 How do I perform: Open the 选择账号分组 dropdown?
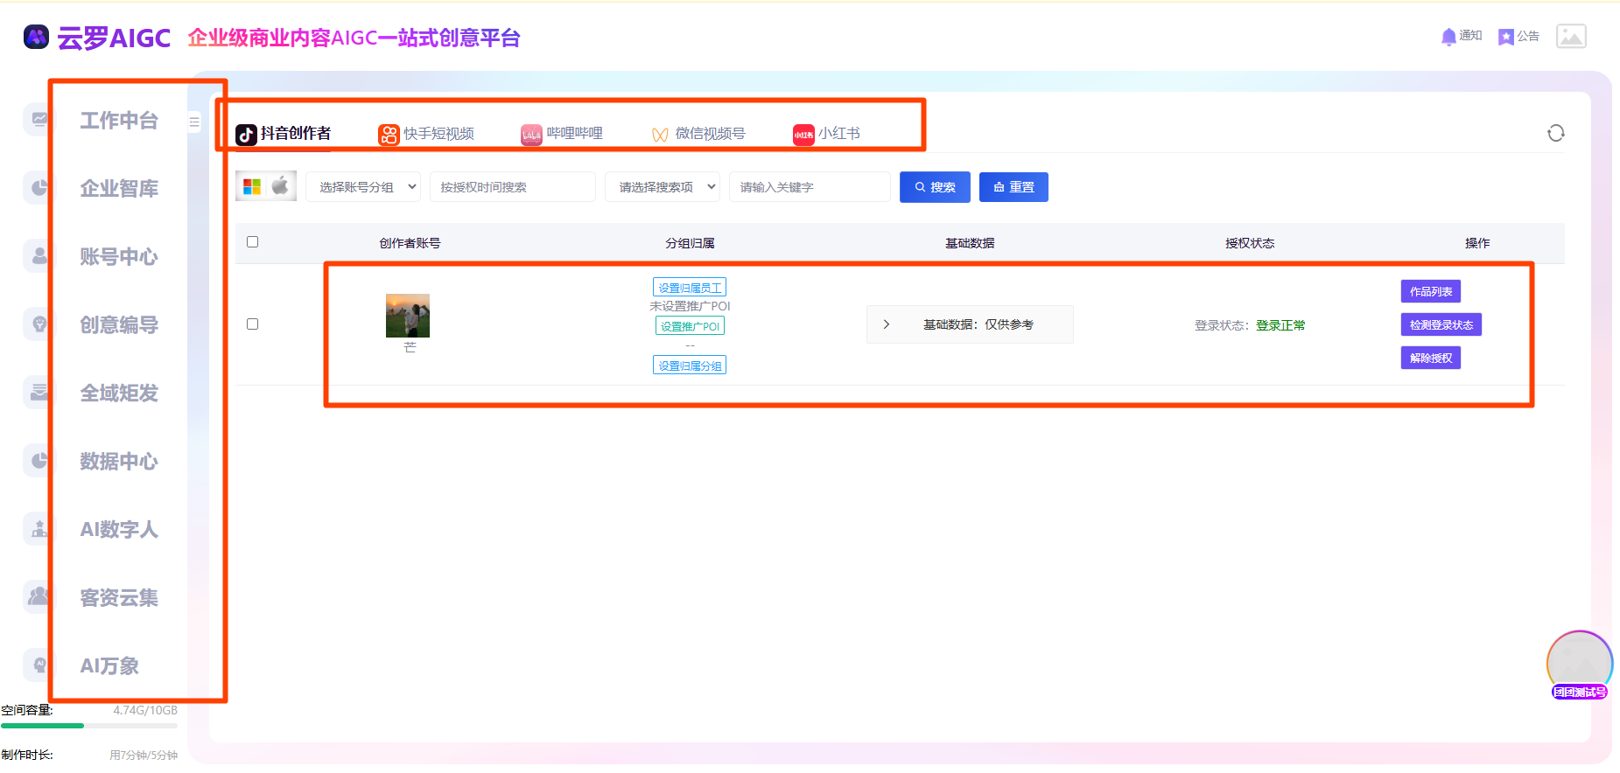363,187
